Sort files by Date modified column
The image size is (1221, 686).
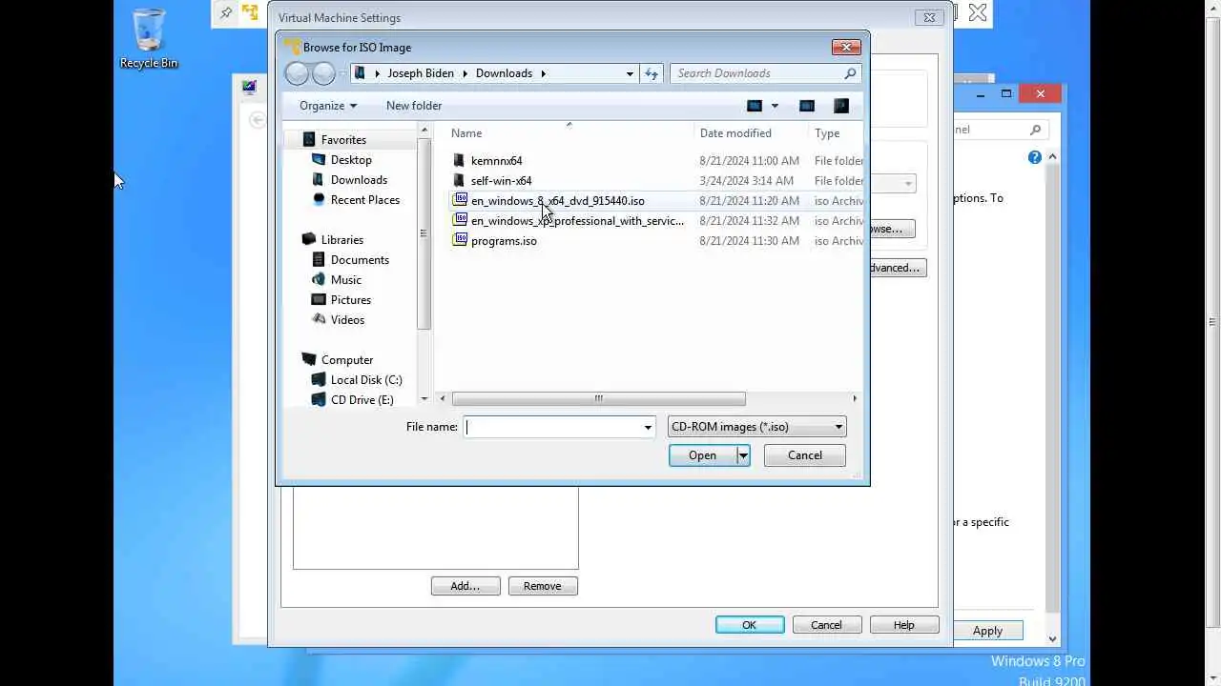pos(751,133)
